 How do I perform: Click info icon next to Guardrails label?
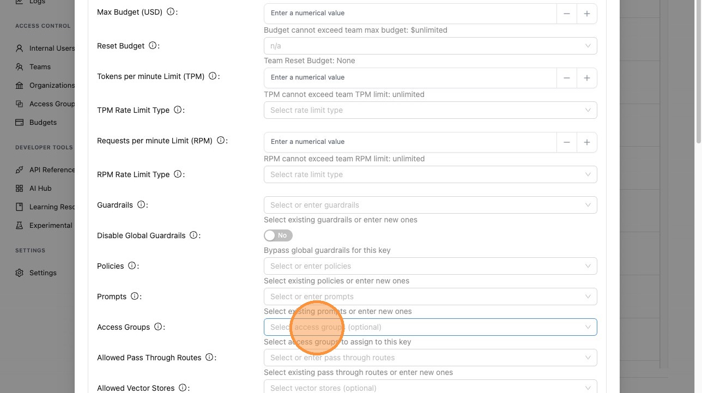tap(141, 205)
